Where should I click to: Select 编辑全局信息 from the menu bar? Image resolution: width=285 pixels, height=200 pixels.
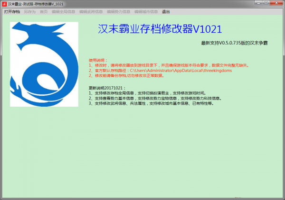point(63,11)
